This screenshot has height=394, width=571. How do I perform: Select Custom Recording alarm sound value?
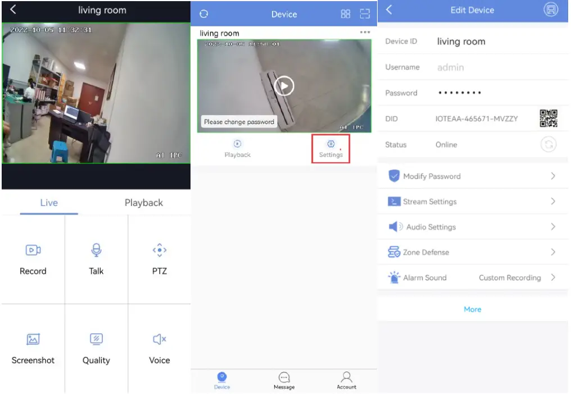(509, 278)
